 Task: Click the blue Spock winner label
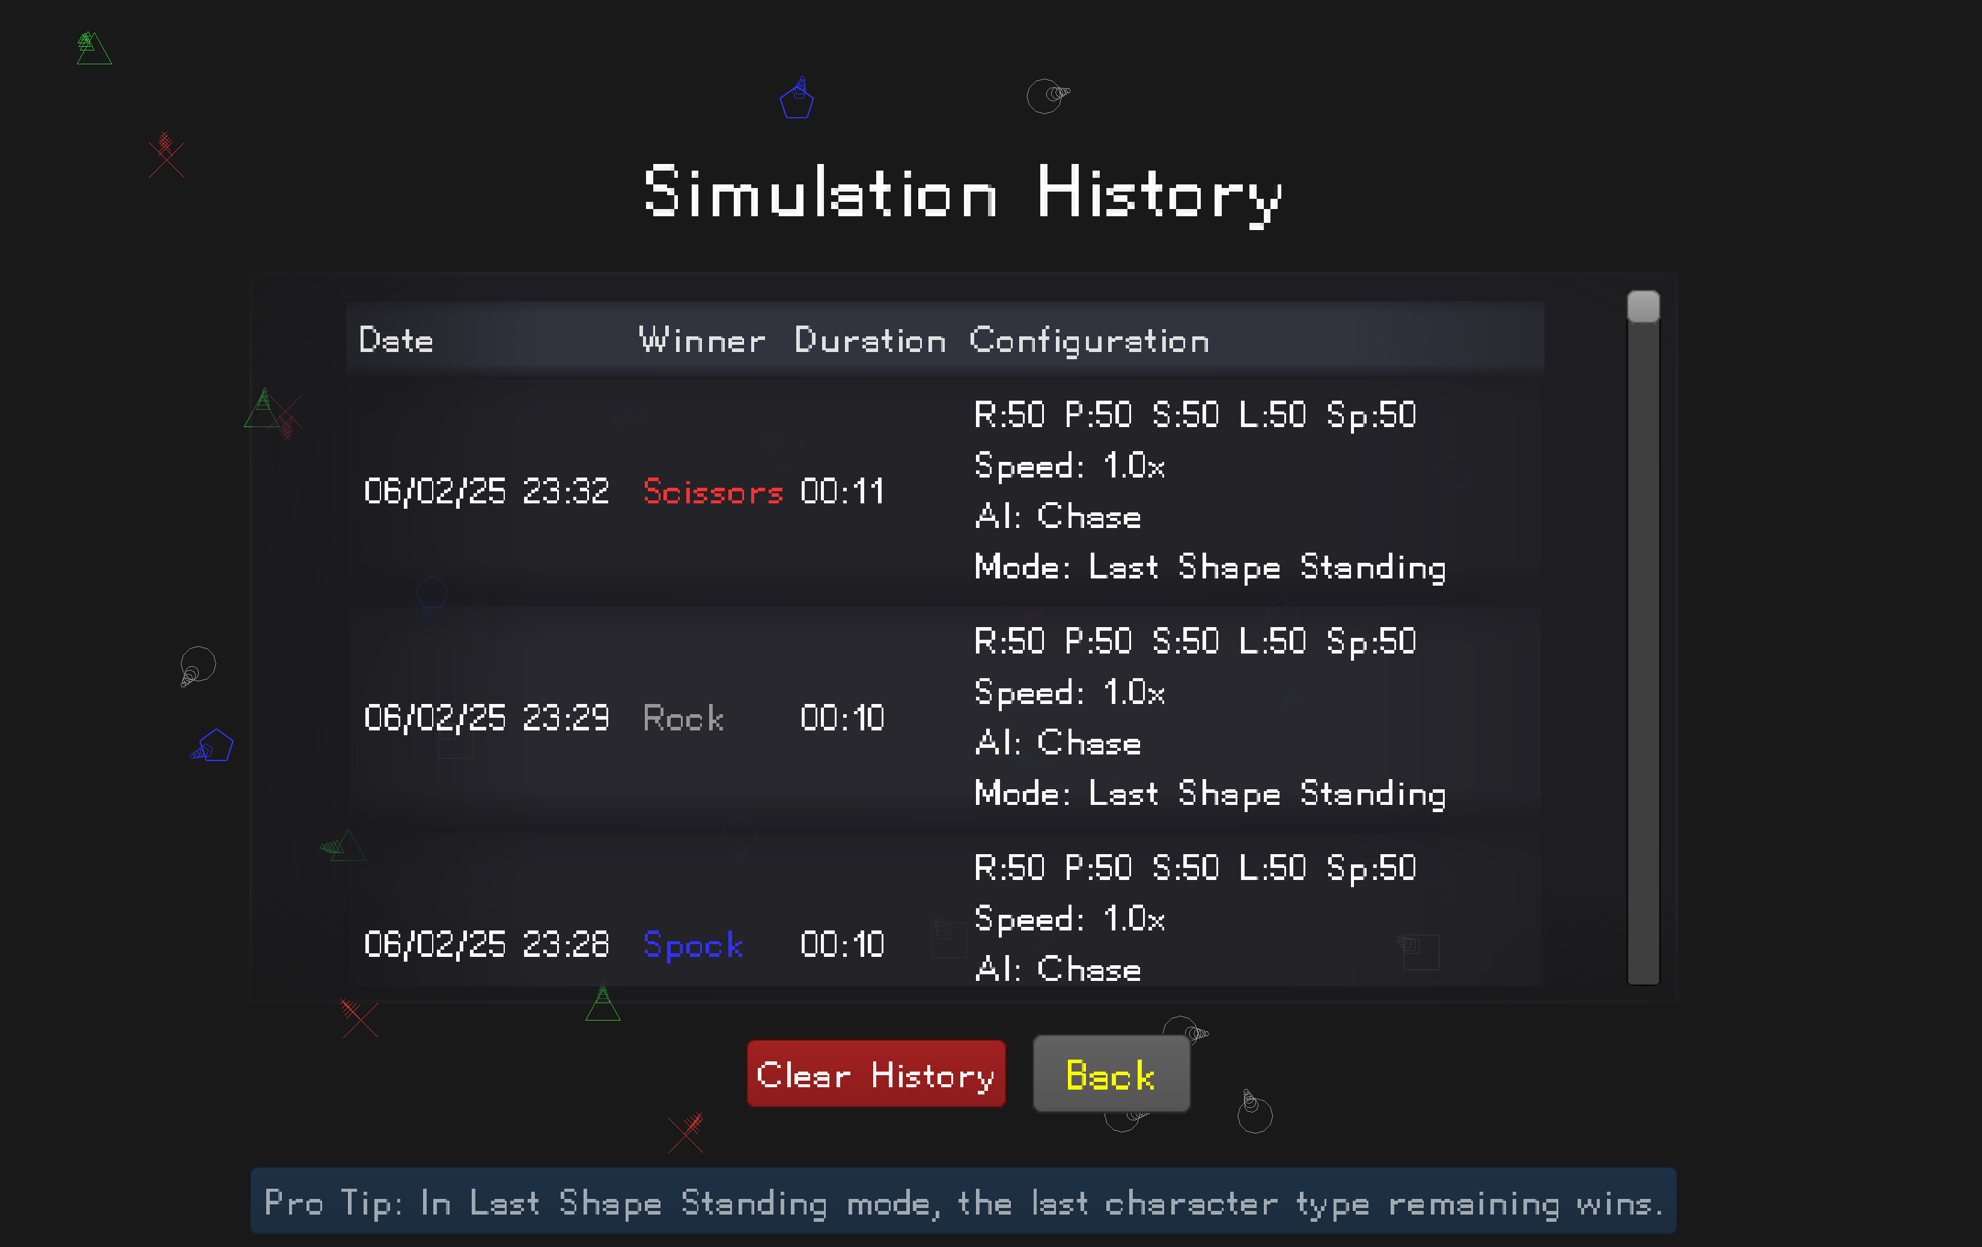coord(693,945)
